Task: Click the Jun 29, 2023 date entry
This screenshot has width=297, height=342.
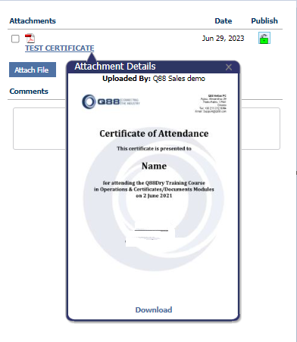Action: pyautogui.click(x=223, y=39)
